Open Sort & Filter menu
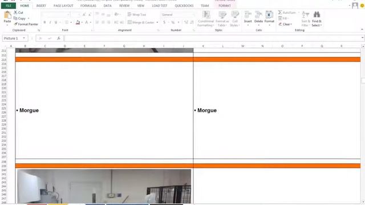Image resolution: width=365 pixels, height=205 pixels. point(306,19)
